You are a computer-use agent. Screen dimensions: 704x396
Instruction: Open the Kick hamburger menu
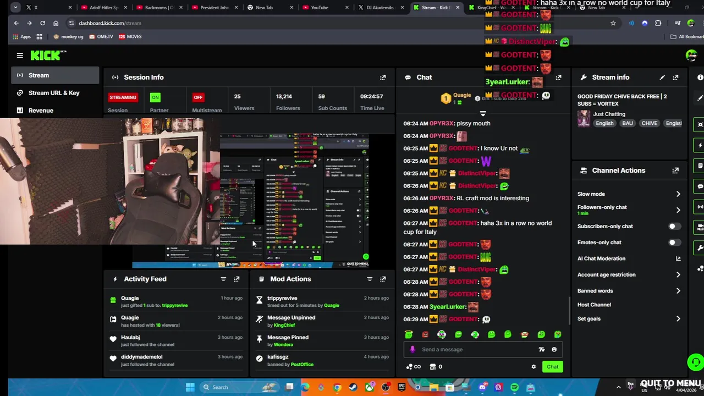coord(20,56)
